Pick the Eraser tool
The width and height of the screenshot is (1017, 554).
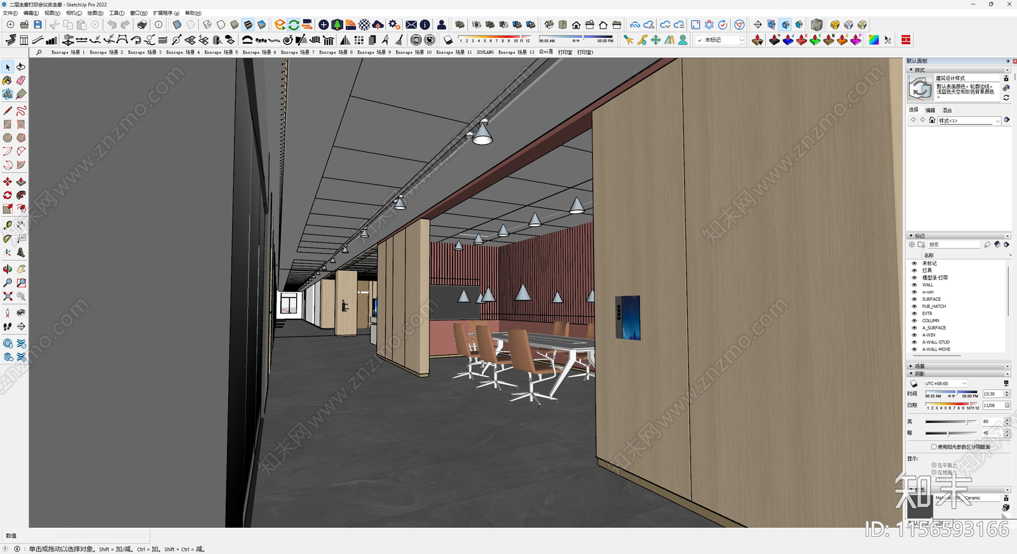[x=21, y=81]
